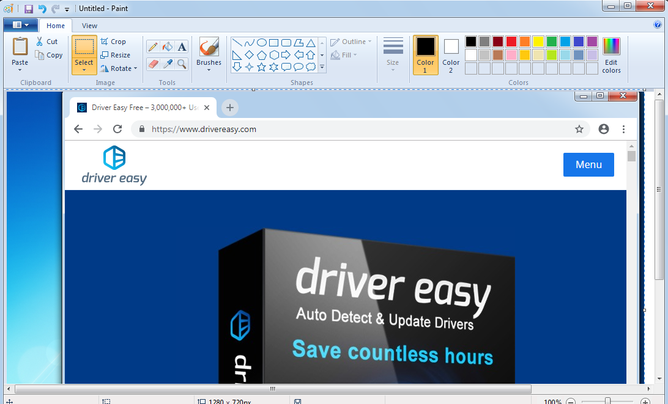The height and width of the screenshot is (404, 668).
Task: Pick the green color swatch
Action: point(552,42)
